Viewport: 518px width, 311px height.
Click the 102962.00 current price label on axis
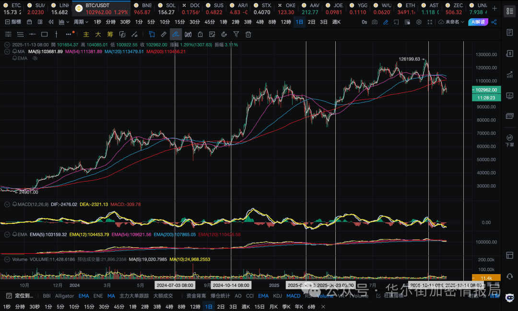486,90
